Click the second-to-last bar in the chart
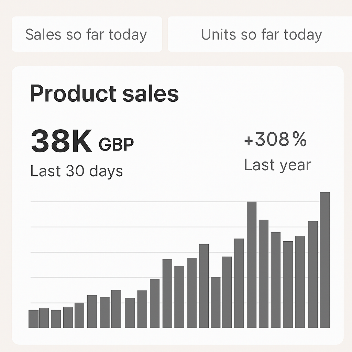 pos(313,274)
